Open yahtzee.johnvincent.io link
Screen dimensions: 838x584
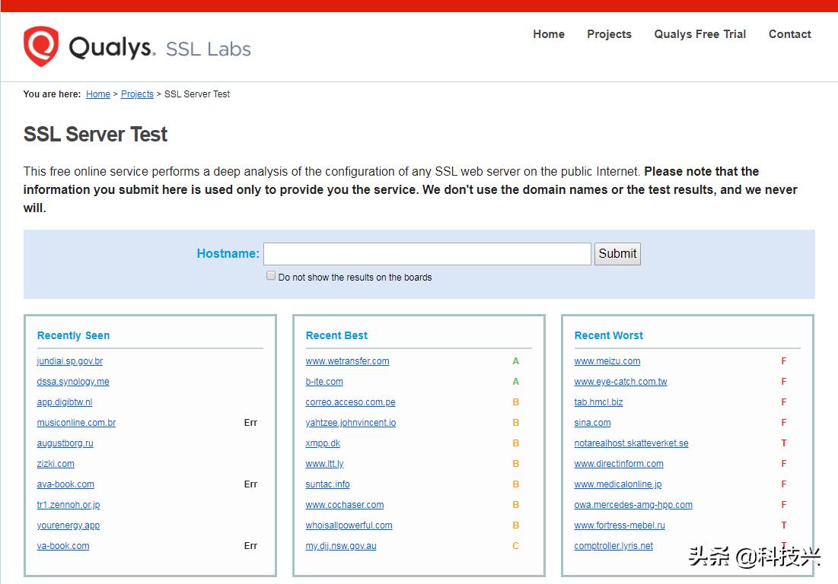(351, 422)
